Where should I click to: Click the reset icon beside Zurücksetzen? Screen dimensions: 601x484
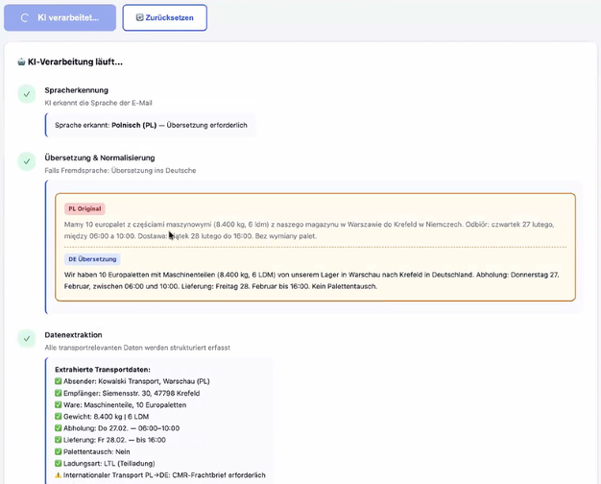click(139, 17)
